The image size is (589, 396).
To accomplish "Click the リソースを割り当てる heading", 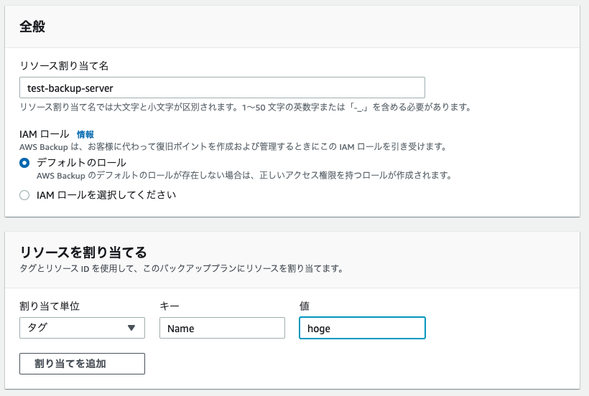I will pyautogui.click(x=83, y=253).
